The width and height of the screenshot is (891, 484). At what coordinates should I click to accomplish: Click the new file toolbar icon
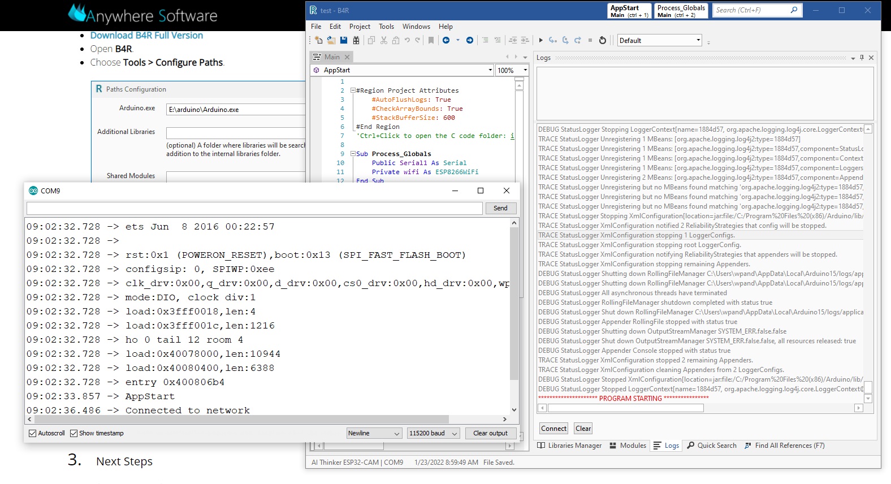[x=319, y=40]
